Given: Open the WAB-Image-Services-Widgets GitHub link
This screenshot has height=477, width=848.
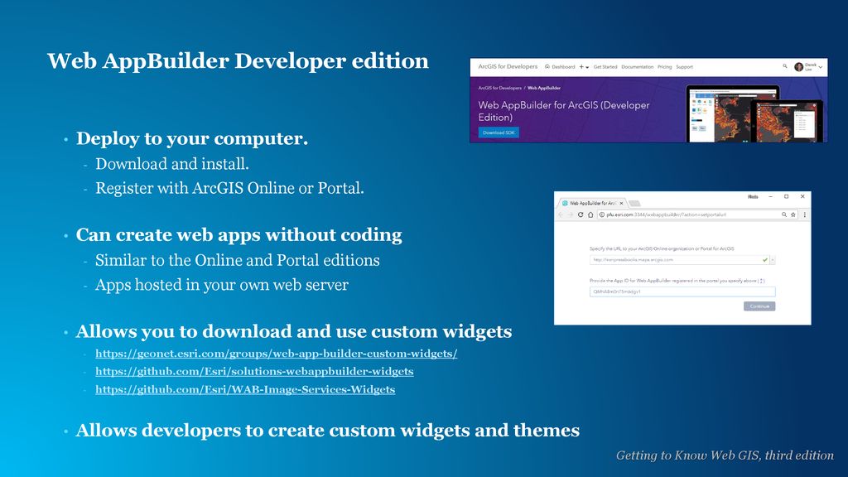Looking at the screenshot, I should pos(245,389).
